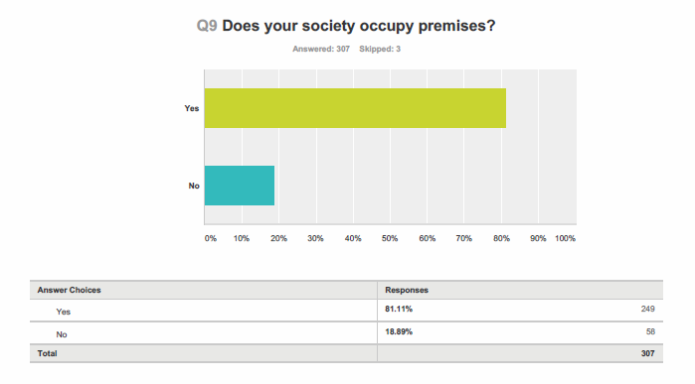695x384 pixels.
Task: Click the 100% tick label on axis
Action: tap(565, 238)
